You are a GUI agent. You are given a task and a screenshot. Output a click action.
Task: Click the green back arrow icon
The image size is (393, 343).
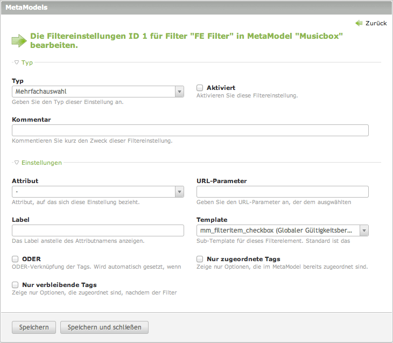click(359, 23)
